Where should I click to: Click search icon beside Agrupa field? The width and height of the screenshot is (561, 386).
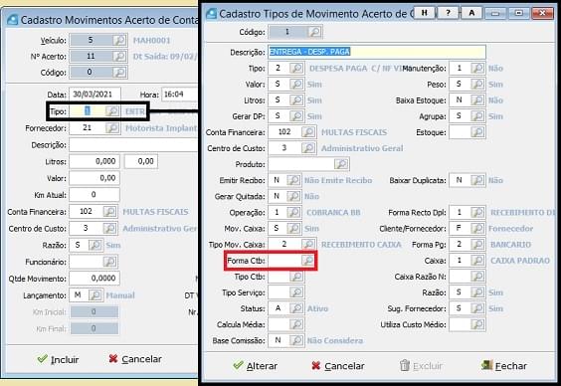coord(478,116)
